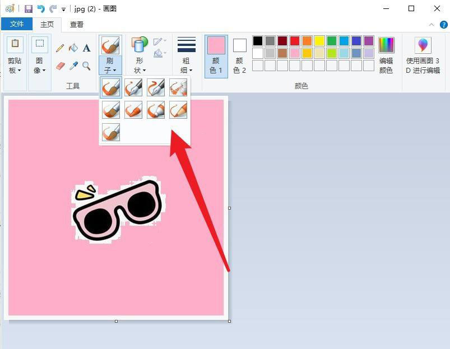This screenshot has height=349, width=450.
Task: Click the Undo arrow in the title bar
Action: [x=41, y=9]
